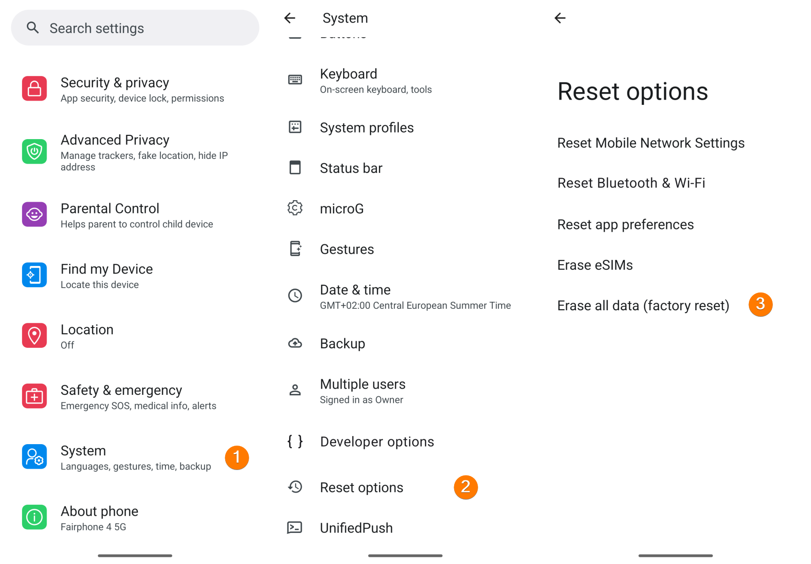Click the Search settings field
This screenshot has width=811, height=564.
pos(135,28)
